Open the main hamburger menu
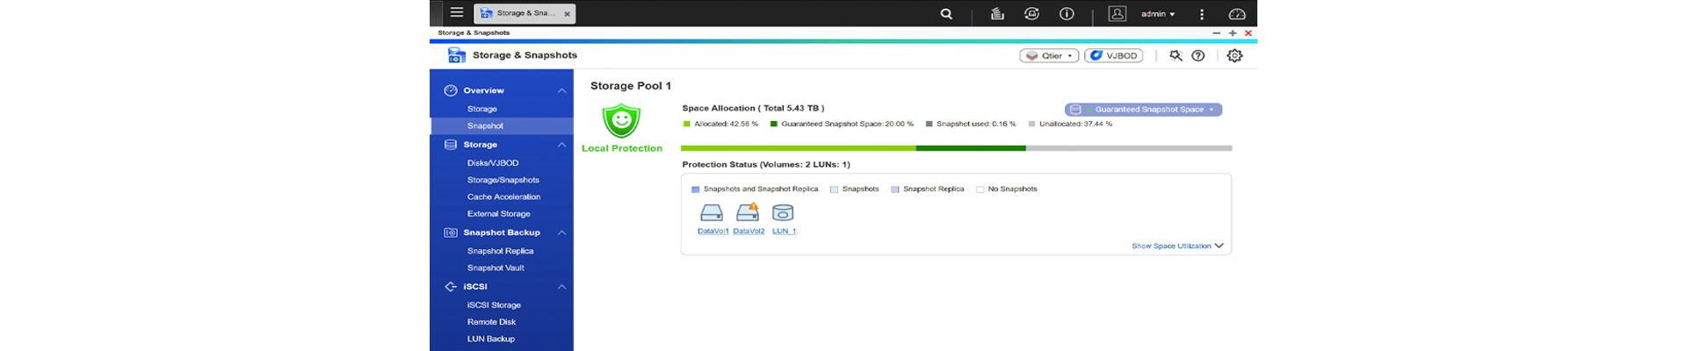Image resolution: width=1687 pixels, height=351 pixels. (456, 13)
